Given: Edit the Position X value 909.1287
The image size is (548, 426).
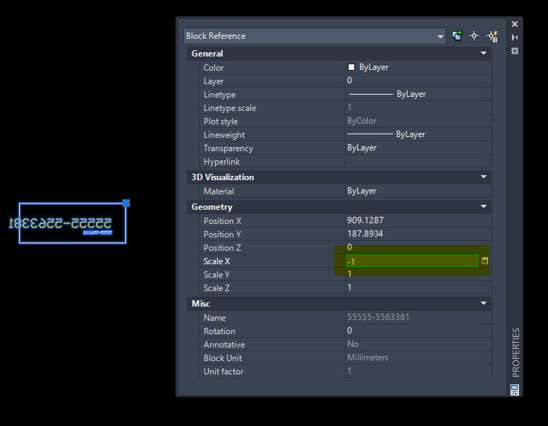Looking at the screenshot, I should [419, 220].
